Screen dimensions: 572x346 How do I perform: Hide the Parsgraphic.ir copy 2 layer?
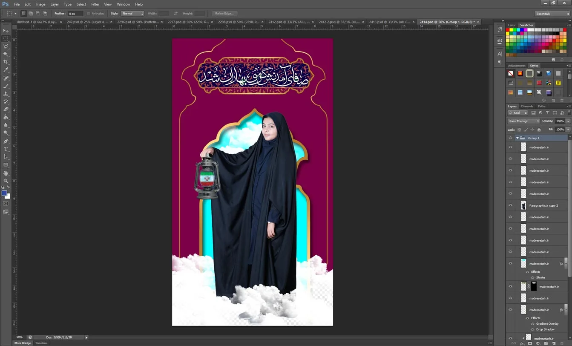coord(510,205)
